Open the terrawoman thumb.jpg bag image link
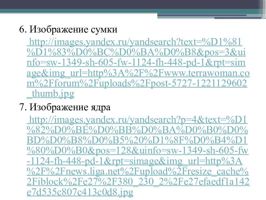266x200 pixels. coord(138,68)
